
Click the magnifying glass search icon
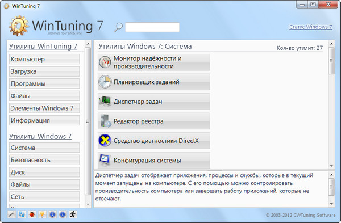(118, 27)
